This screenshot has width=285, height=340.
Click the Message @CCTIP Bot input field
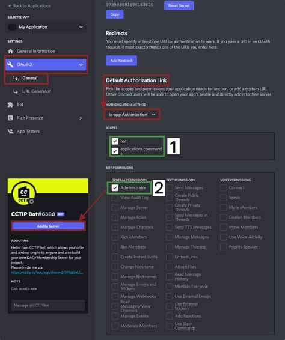[x=48, y=305]
